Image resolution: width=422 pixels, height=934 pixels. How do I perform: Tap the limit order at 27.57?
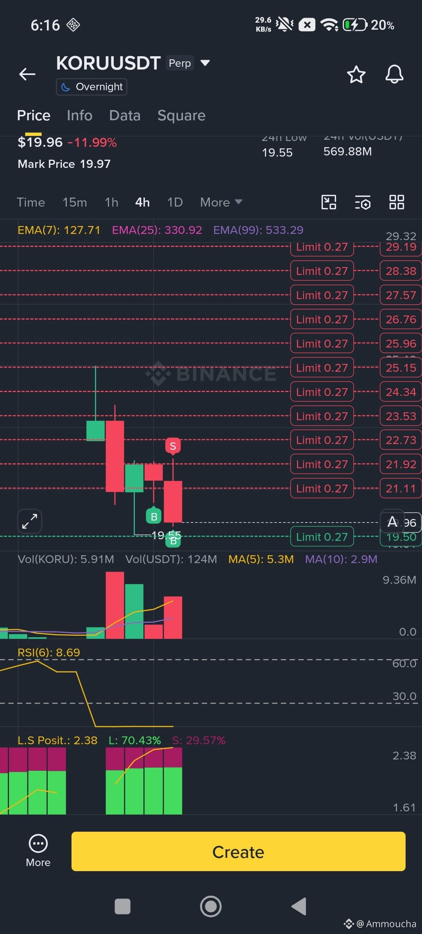(x=322, y=295)
